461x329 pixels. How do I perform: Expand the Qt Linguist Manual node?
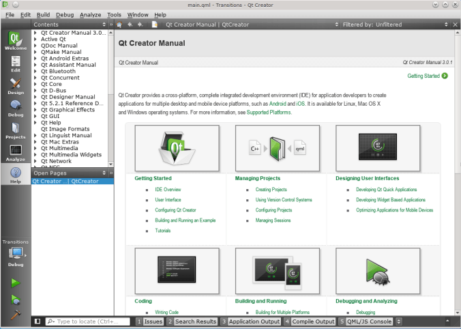point(35,135)
